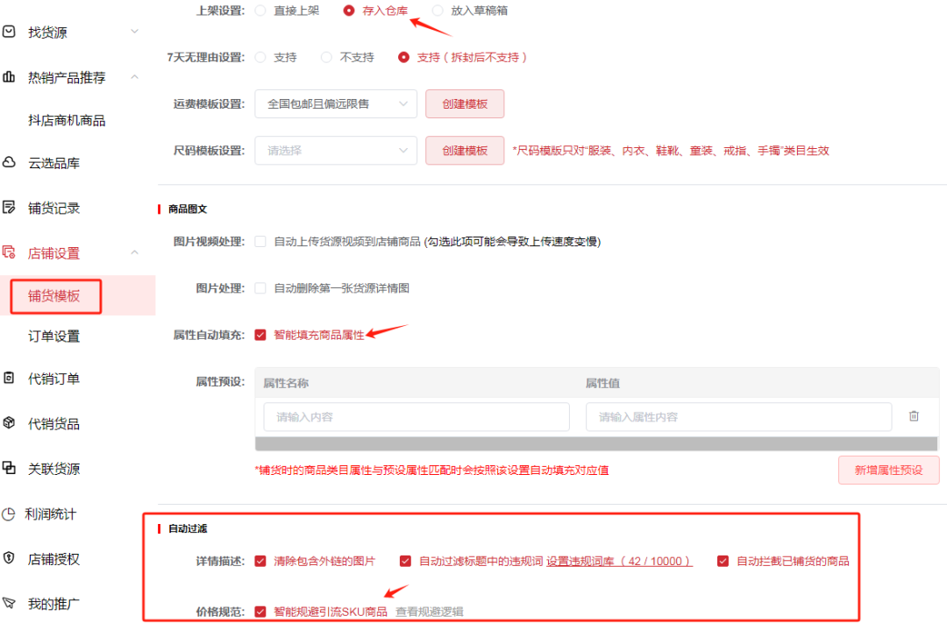Choose 不支持 for 7天无理由设置
Screen dimensions: 947x623
(x=326, y=57)
